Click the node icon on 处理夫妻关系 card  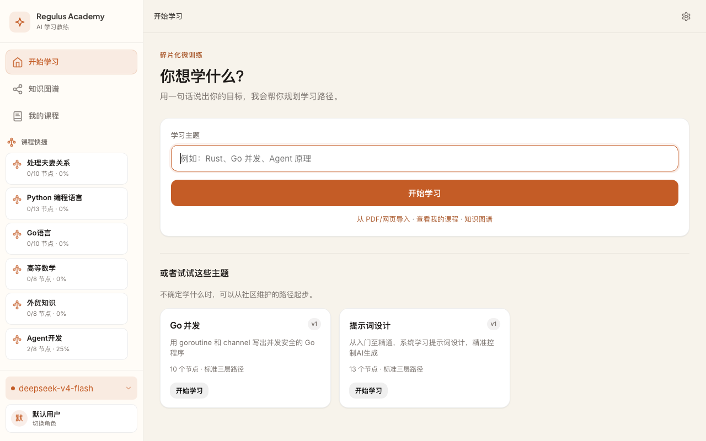coord(17,164)
